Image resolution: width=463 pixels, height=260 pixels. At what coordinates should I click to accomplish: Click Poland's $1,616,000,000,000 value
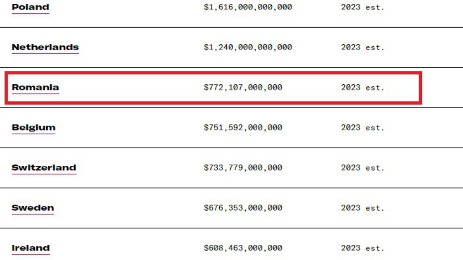pos(248,7)
